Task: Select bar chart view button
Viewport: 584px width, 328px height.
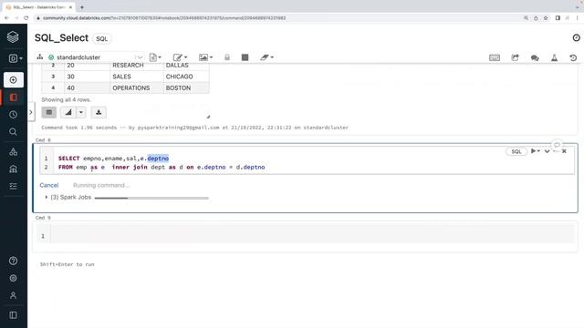Action: [68, 112]
